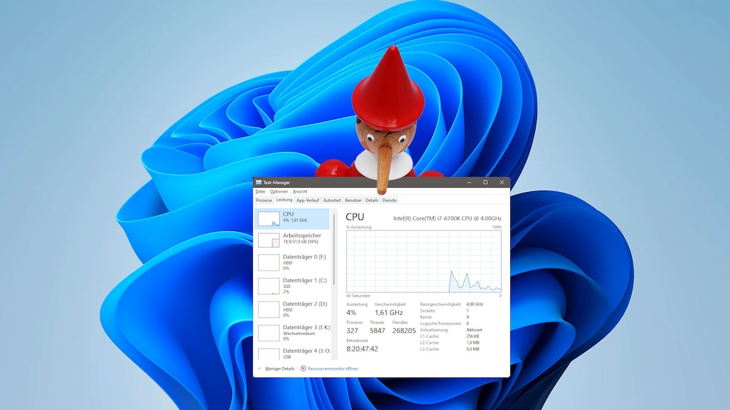730x410 pixels.
Task: Click the Intel Core i7-6700K processor name
Action: pos(447,219)
